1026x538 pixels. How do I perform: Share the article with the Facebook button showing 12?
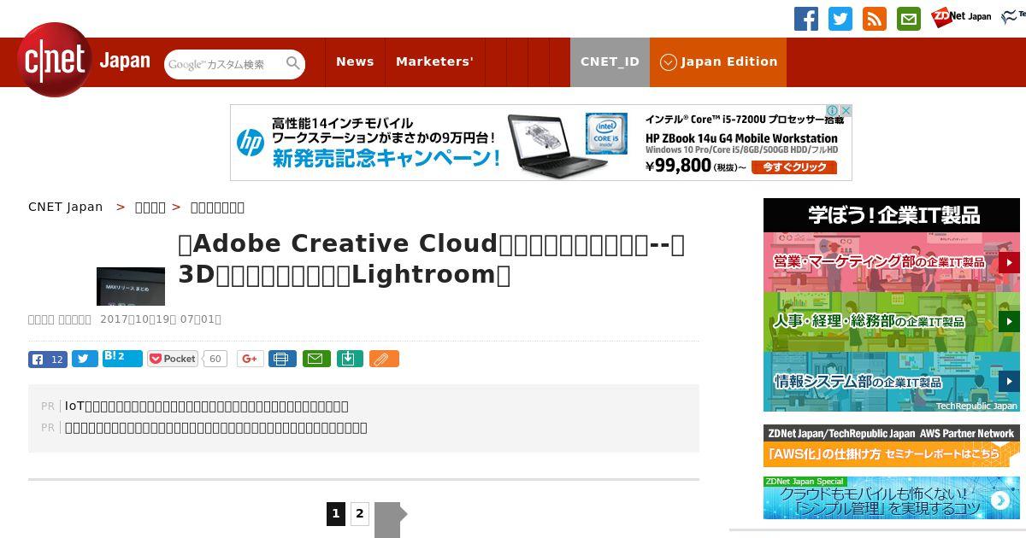(x=48, y=359)
